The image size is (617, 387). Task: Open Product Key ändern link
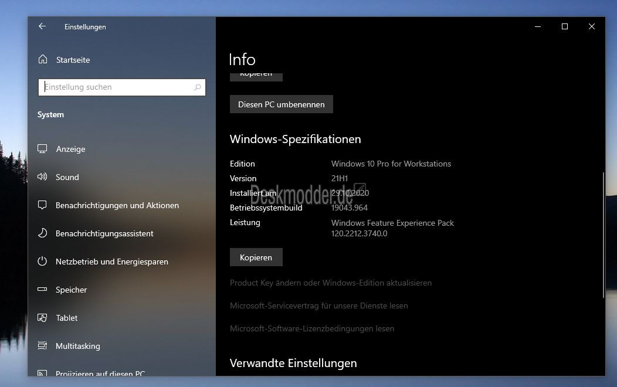pyautogui.click(x=331, y=283)
